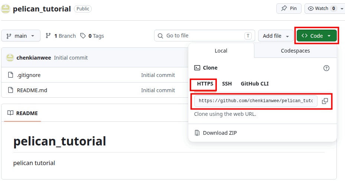
Task: Click the pelican_tutorial README heading
Action: pyautogui.click(x=60, y=141)
